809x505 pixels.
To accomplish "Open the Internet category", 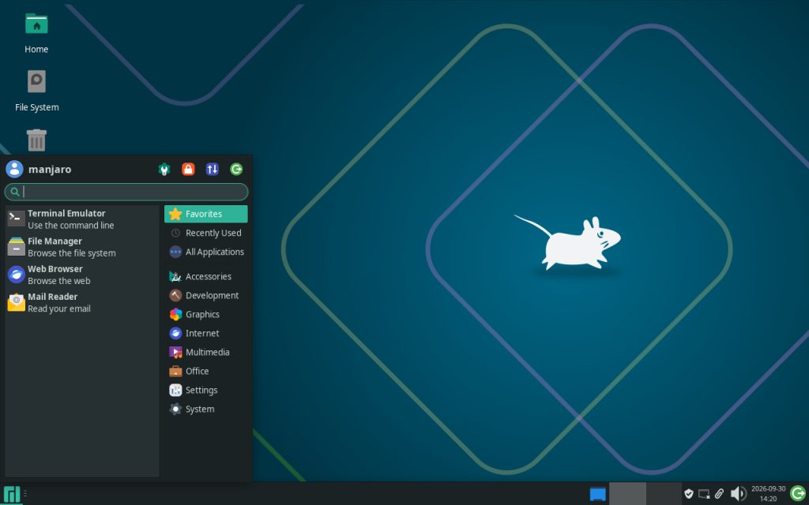I will click(206, 334).
